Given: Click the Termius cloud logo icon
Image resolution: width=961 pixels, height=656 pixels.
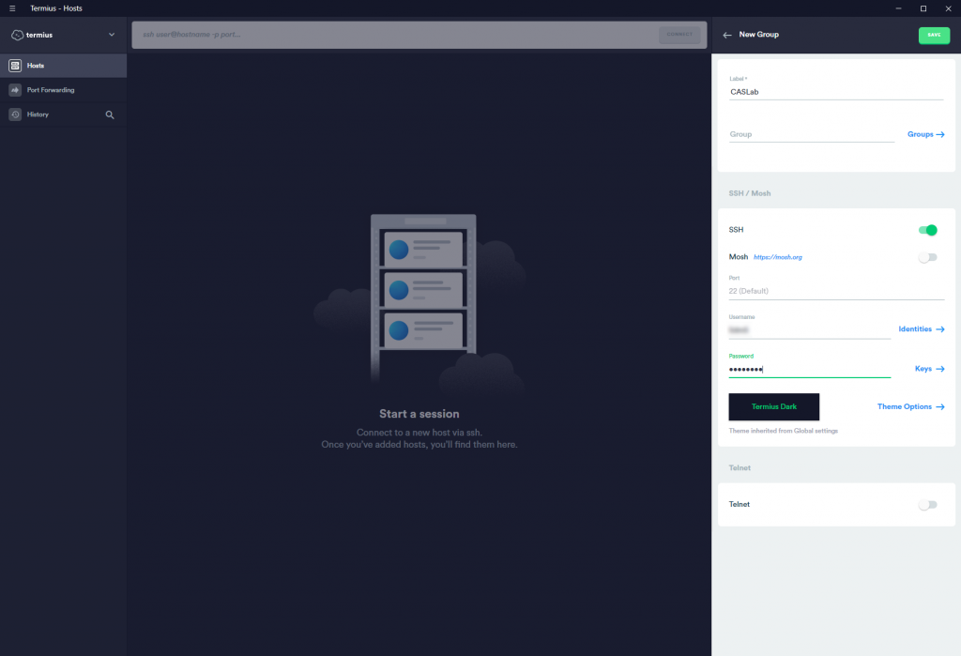Looking at the screenshot, I should click(17, 35).
